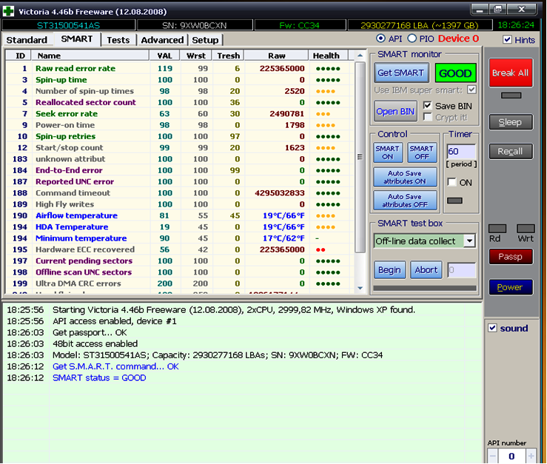Click the blue Power button
Viewport: 547px width, 464px height.
pyautogui.click(x=511, y=287)
